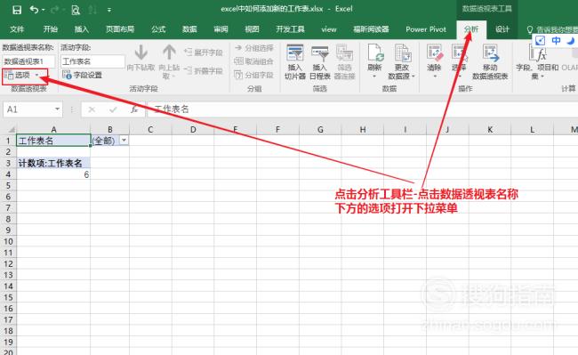
Task: Expand the (全部) filter dropdown in cell B1
Action: [x=124, y=141]
